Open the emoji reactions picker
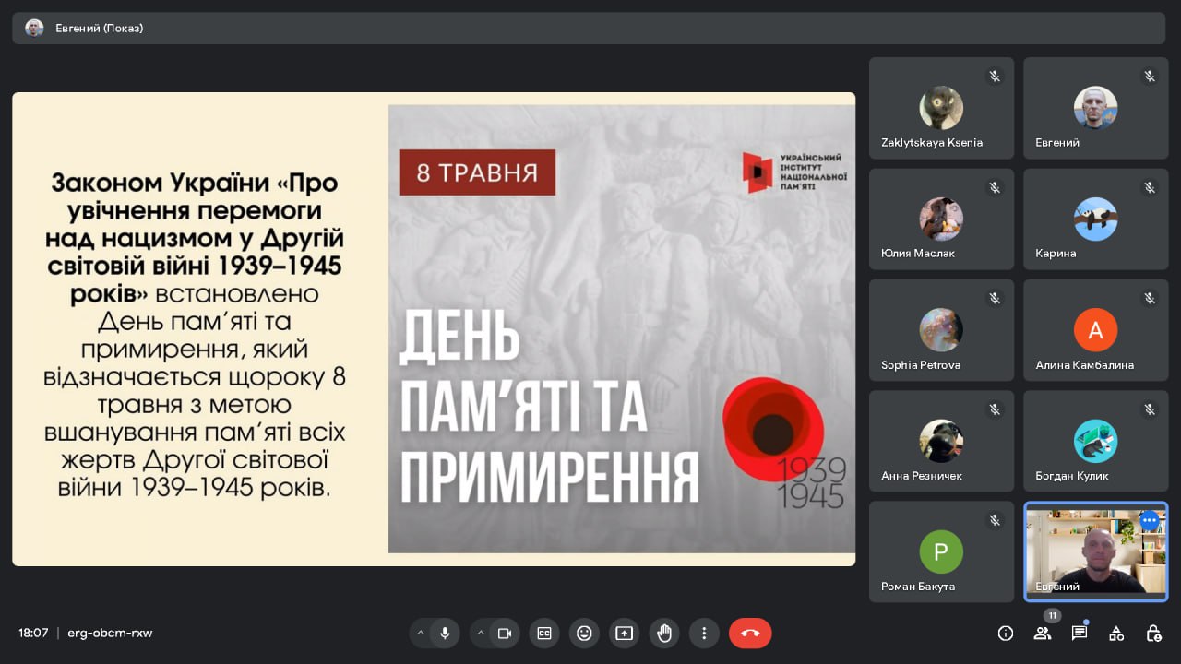Image resolution: width=1181 pixels, height=664 pixels. coord(584,634)
